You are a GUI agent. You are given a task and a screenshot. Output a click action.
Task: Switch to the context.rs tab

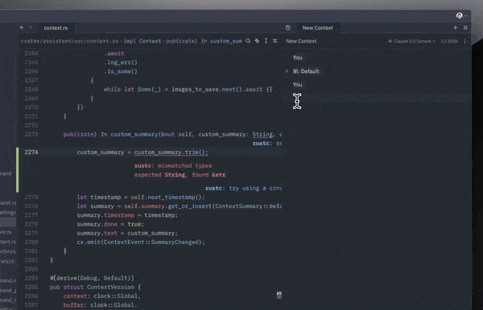(x=56, y=28)
